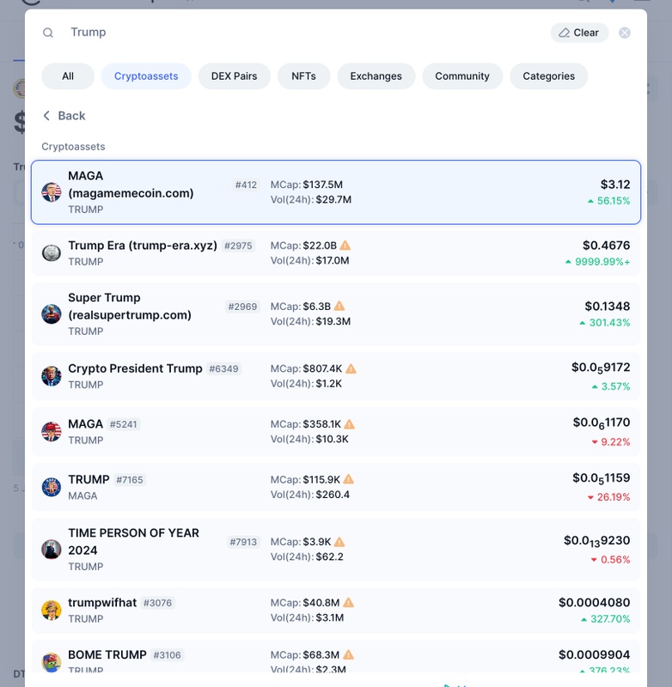
Task: Click TRUMP #7165 coin logo
Action: (52, 487)
